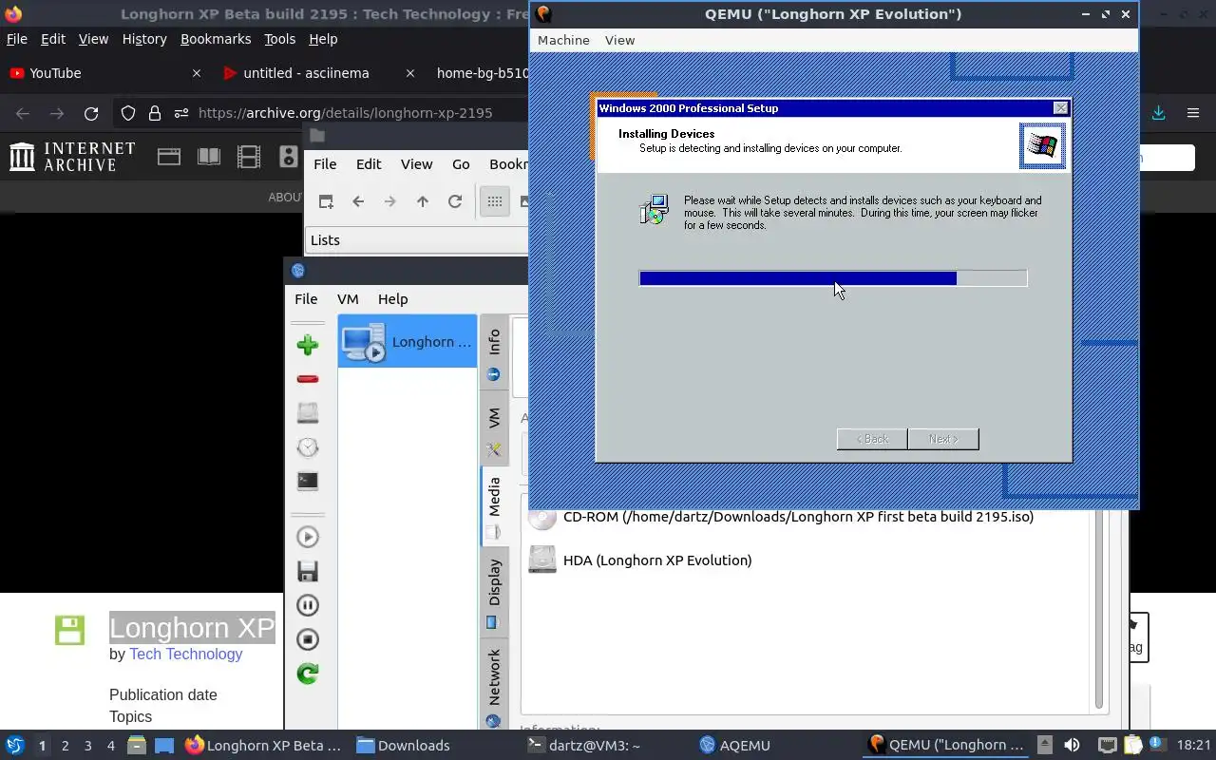Open AQEMU File menu
The height and width of the screenshot is (760, 1216).
[x=306, y=298]
